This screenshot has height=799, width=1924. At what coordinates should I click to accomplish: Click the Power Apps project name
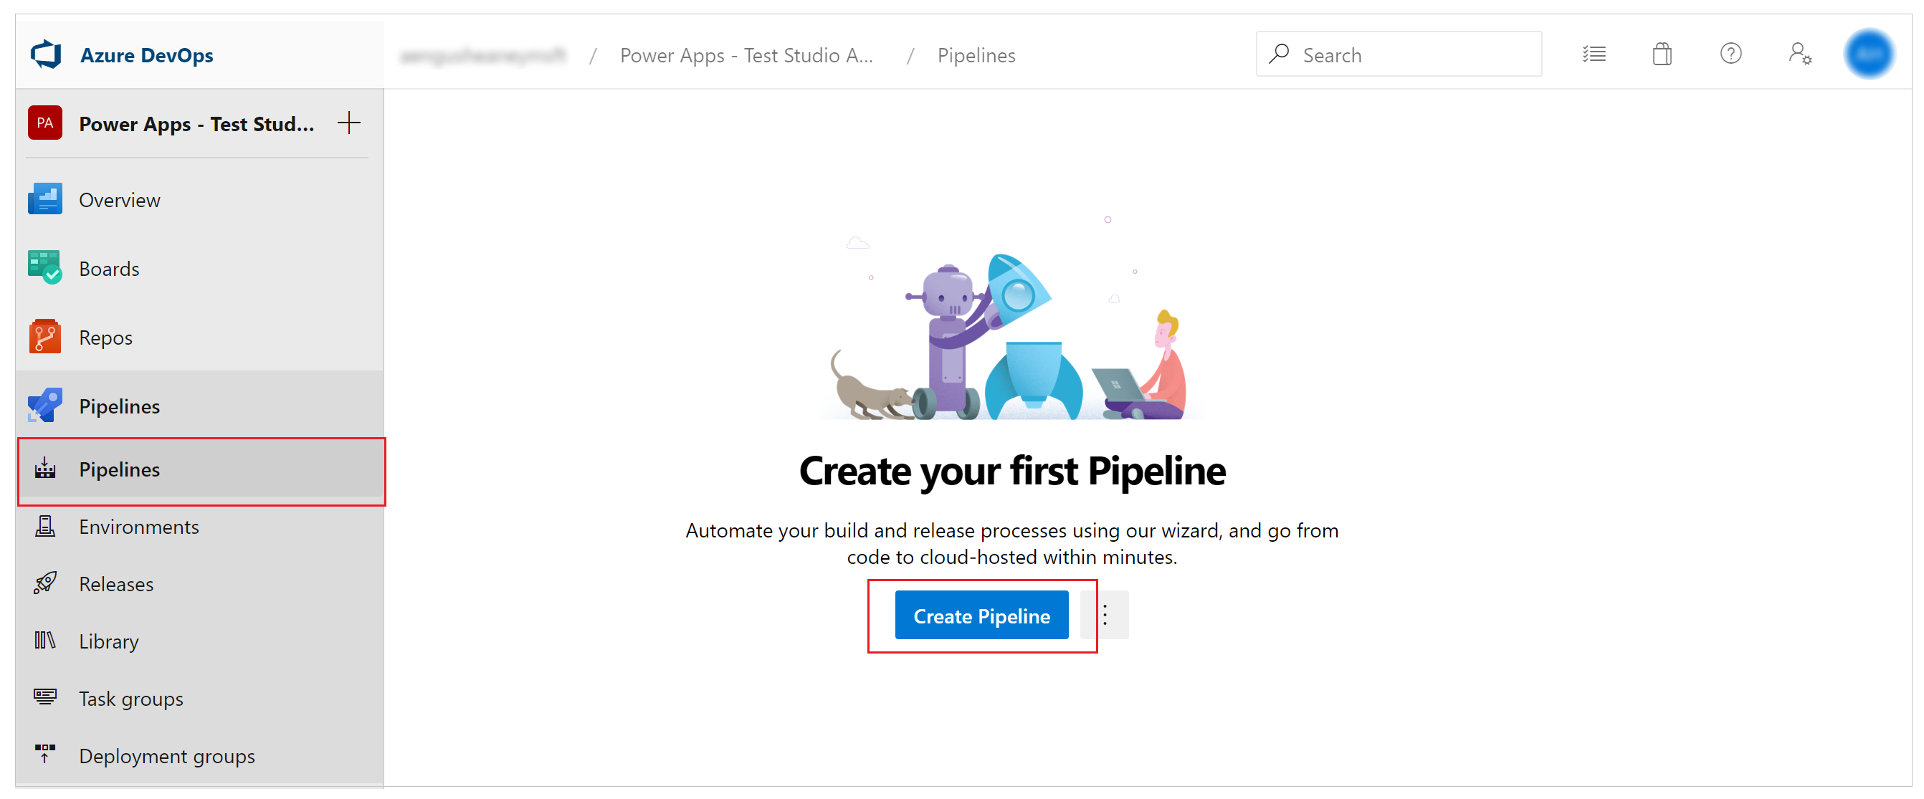pos(200,124)
